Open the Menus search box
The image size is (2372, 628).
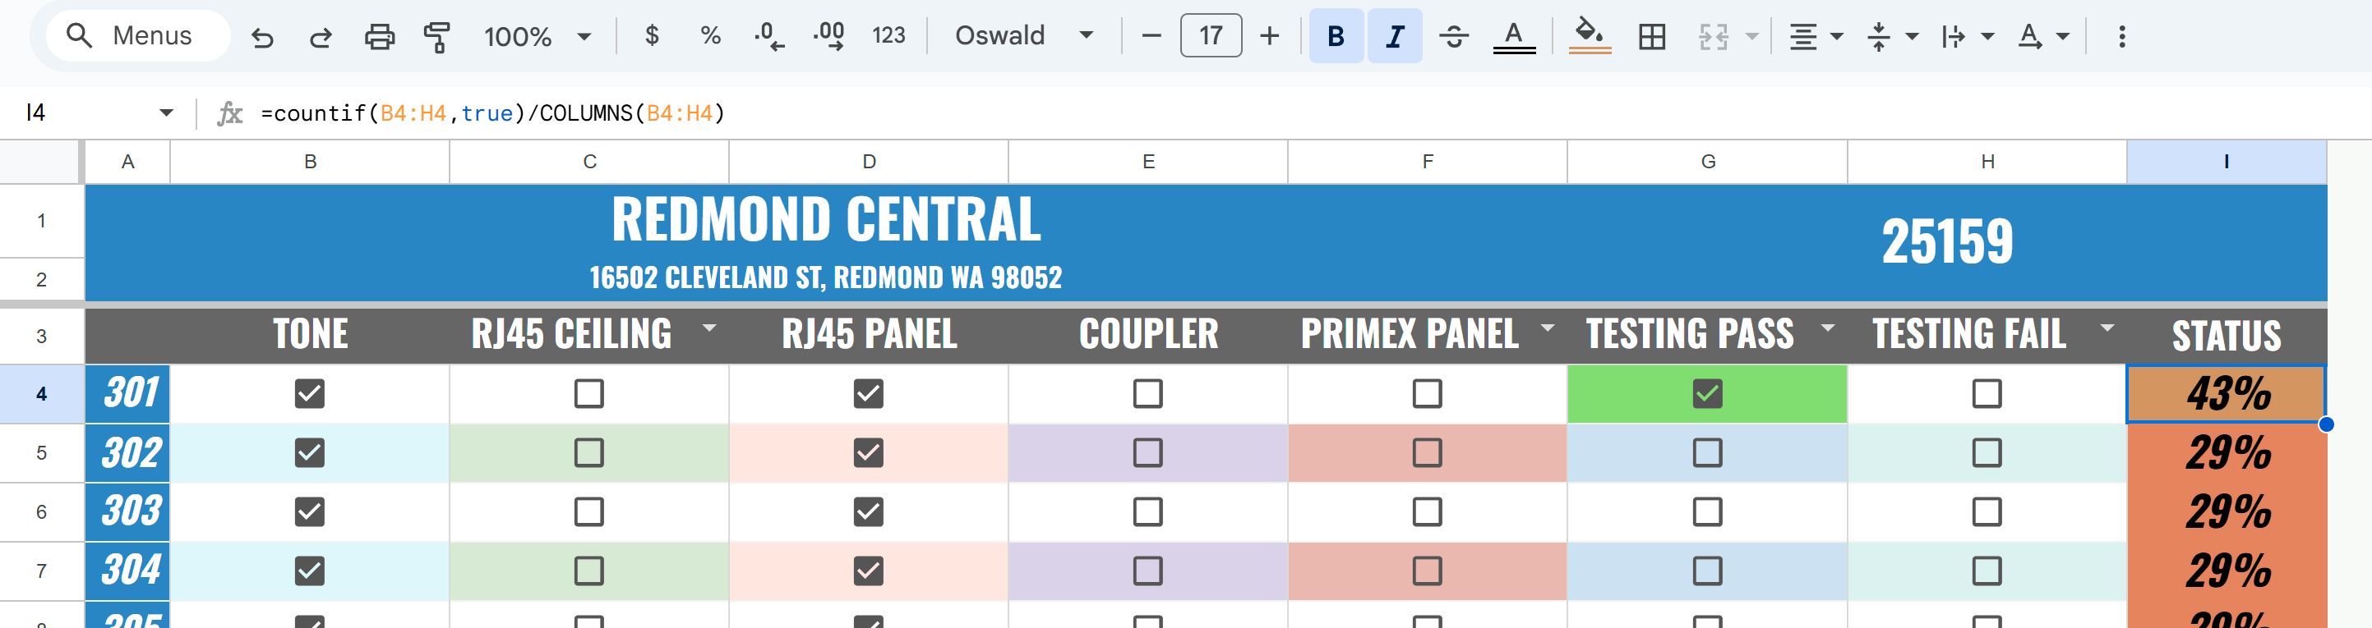click(138, 36)
